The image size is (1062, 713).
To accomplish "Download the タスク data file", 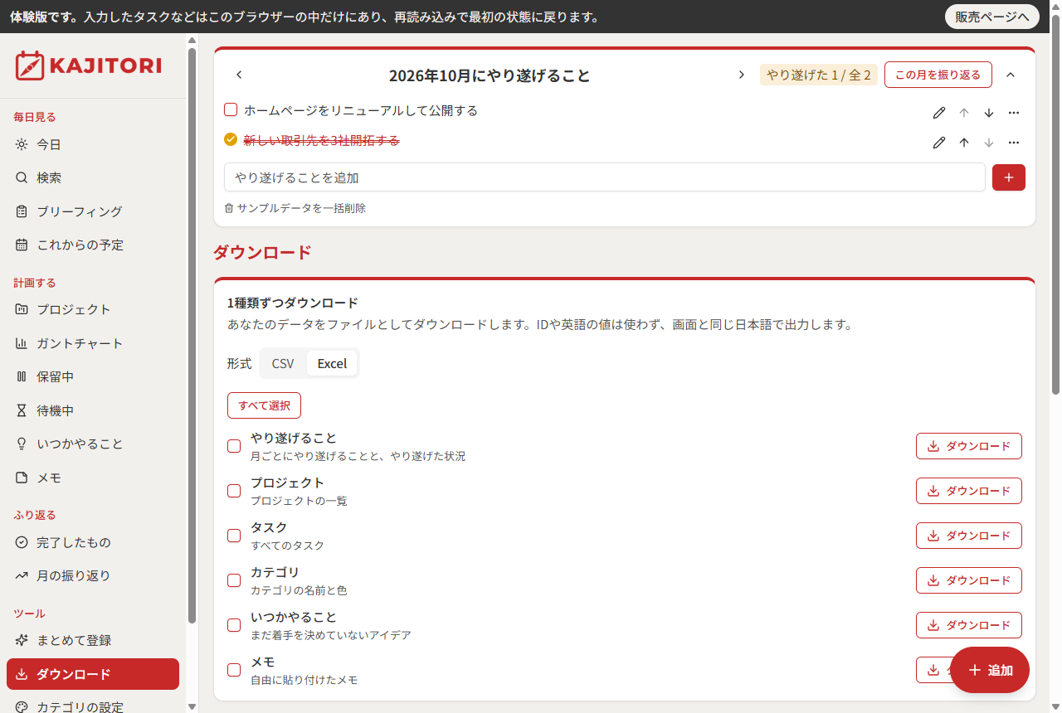I will [x=969, y=536].
